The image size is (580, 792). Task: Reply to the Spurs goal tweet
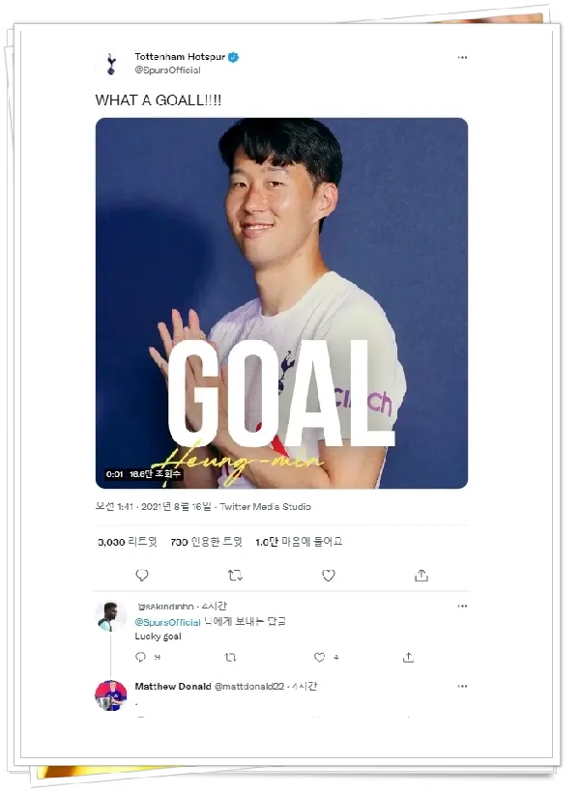click(142, 575)
